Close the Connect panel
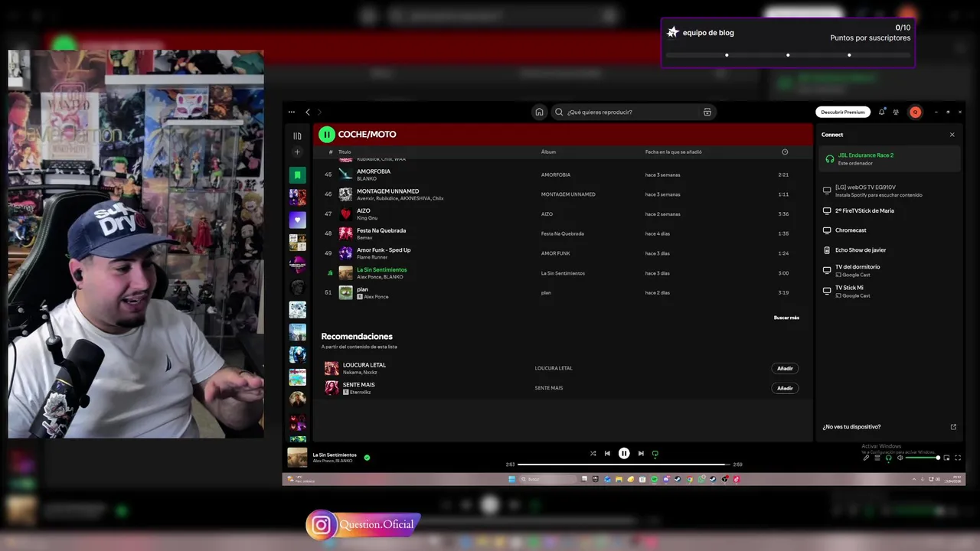 click(x=952, y=135)
